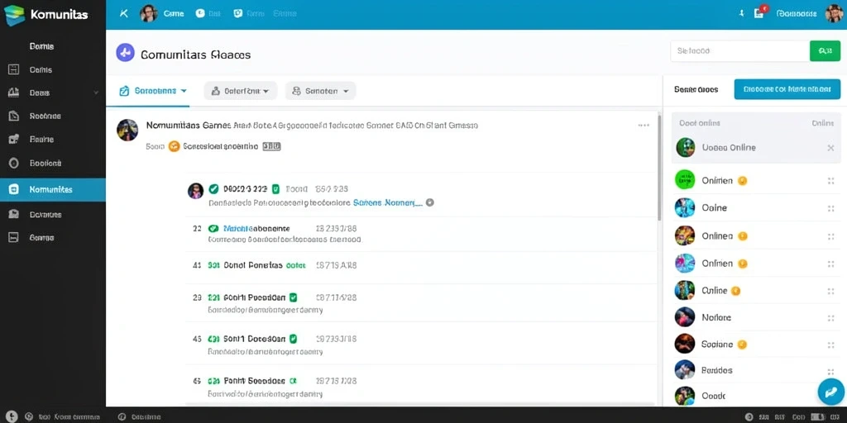Click the notification icon with red badge
Viewport: 847px width, 423px height.
(x=759, y=13)
